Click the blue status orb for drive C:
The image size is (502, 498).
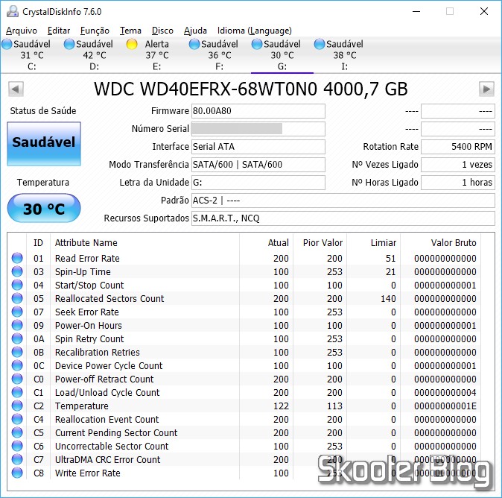pyautogui.click(x=7, y=44)
